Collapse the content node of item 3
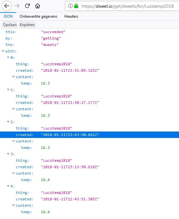This screenshot has height=219, width=179. click(x=13, y=173)
